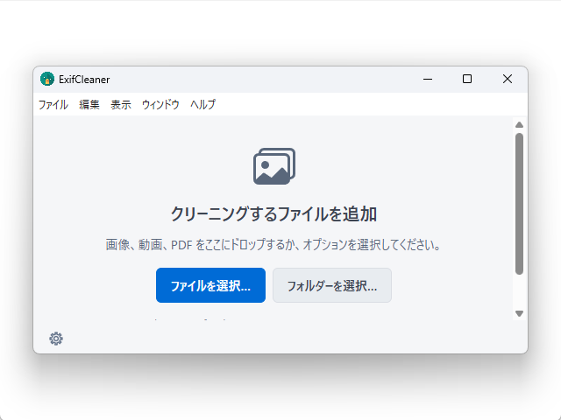Maximize the ExifCleaner window
The height and width of the screenshot is (420, 561).
(x=467, y=79)
